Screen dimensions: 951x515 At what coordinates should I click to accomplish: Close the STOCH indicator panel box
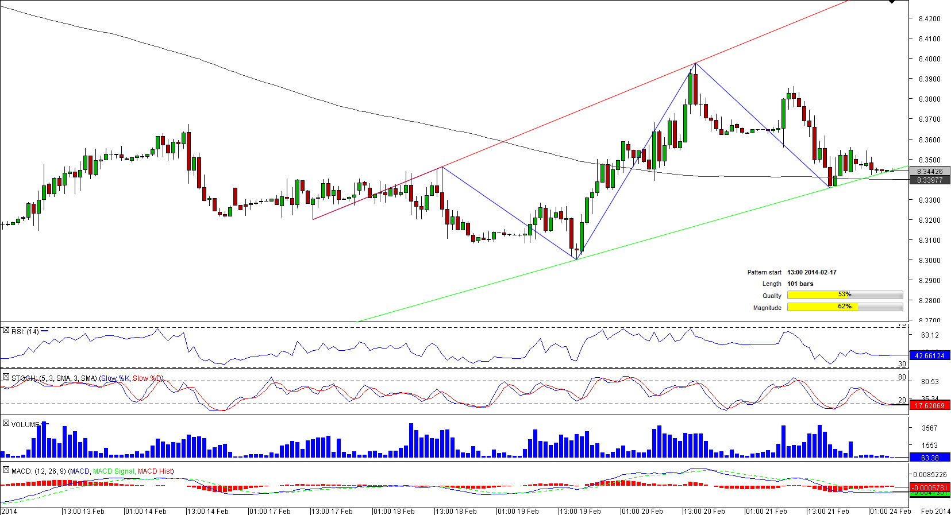coord(6,377)
